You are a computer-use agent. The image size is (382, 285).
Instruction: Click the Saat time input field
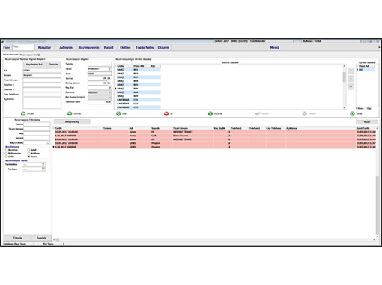(x=100, y=73)
